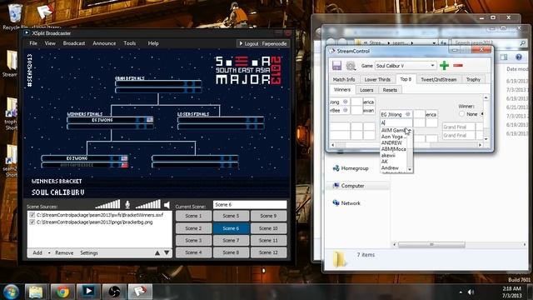Open the Tools menu in XSplit
The height and width of the screenshot is (300, 533).
coord(130,43)
